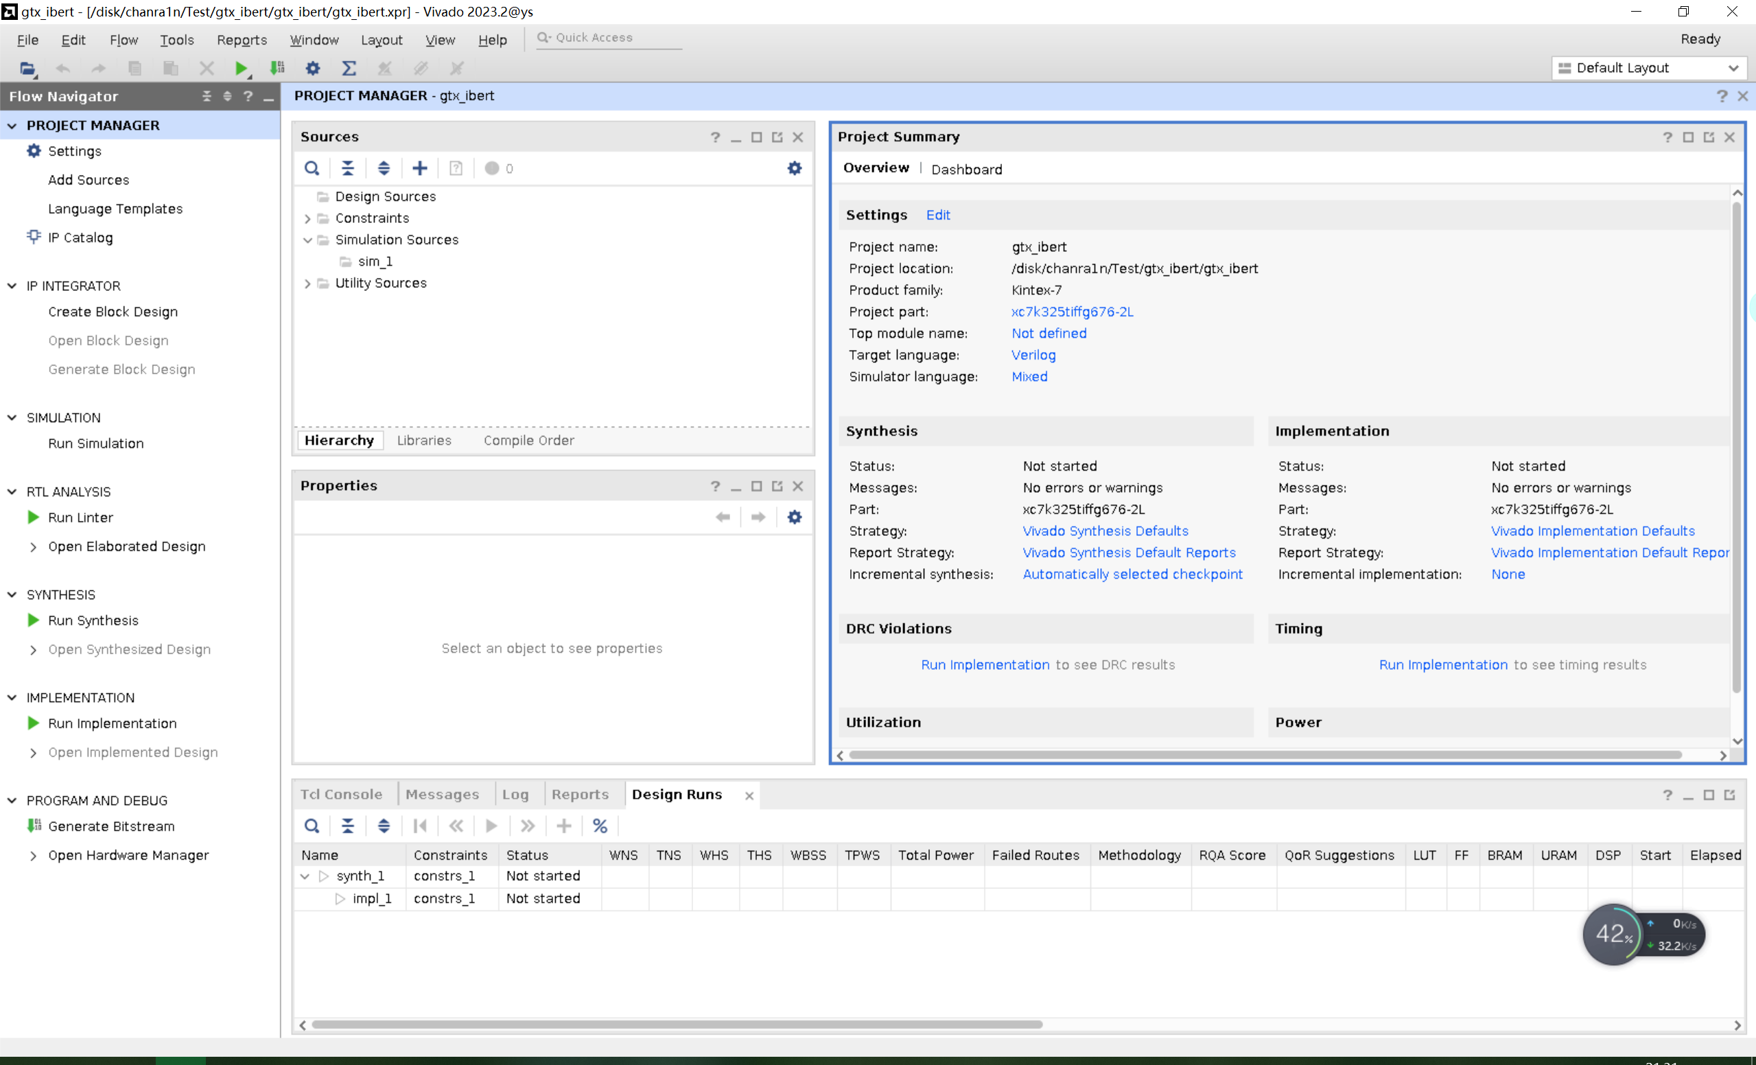Open the Default Layout dropdown
The width and height of the screenshot is (1756, 1065).
pos(1648,68)
